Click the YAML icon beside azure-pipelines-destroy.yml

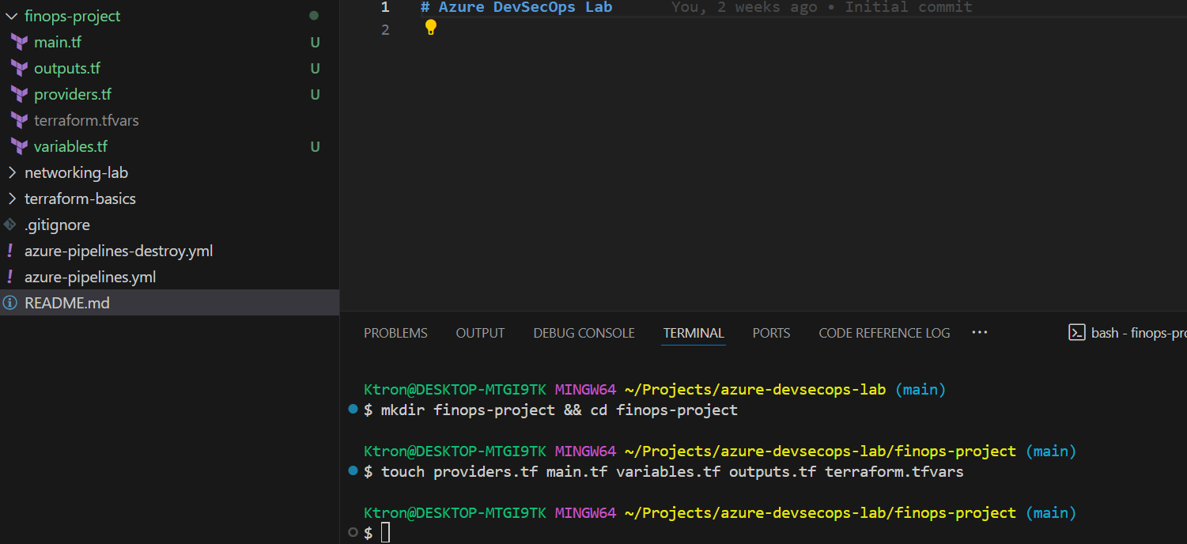click(x=9, y=251)
